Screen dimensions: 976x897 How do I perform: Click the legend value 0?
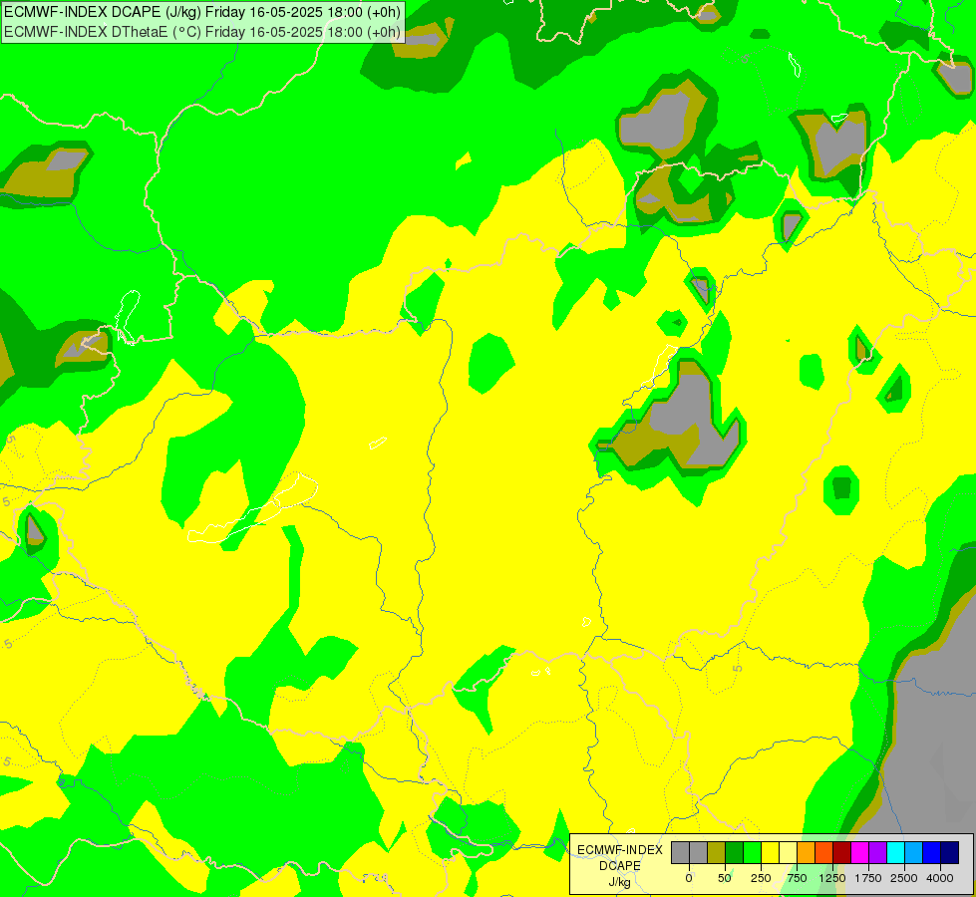click(x=689, y=878)
